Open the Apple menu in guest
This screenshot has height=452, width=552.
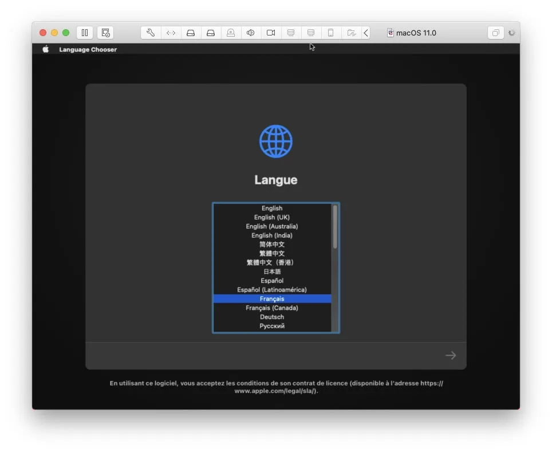coord(46,49)
